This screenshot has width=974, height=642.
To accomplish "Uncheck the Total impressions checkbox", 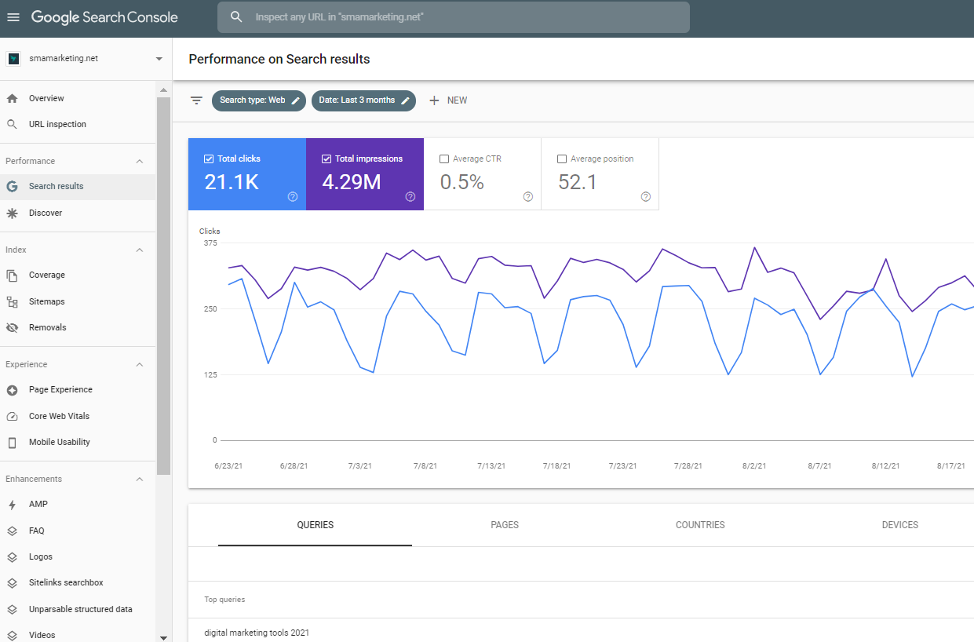I will coord(326,159).
